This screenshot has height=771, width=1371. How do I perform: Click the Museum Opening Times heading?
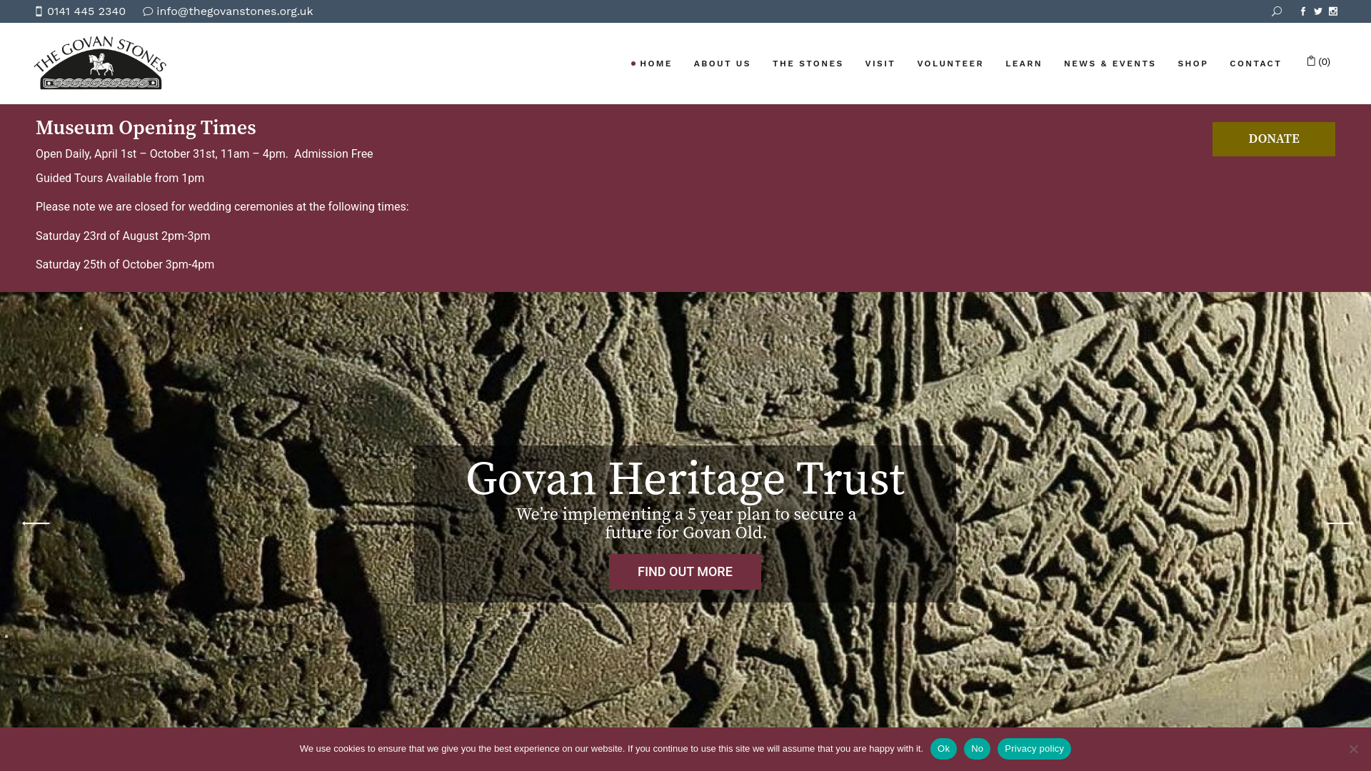point(146,128)
